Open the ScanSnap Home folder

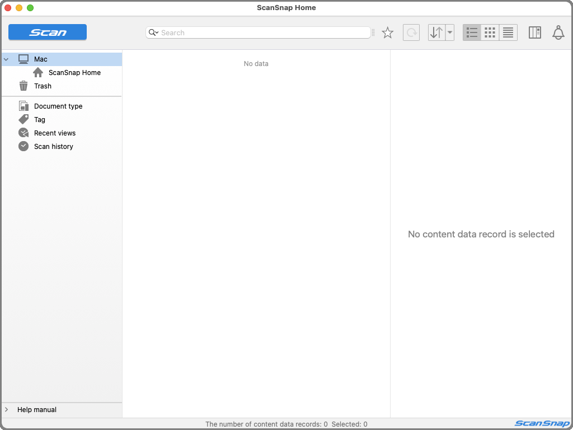point(74,73)
